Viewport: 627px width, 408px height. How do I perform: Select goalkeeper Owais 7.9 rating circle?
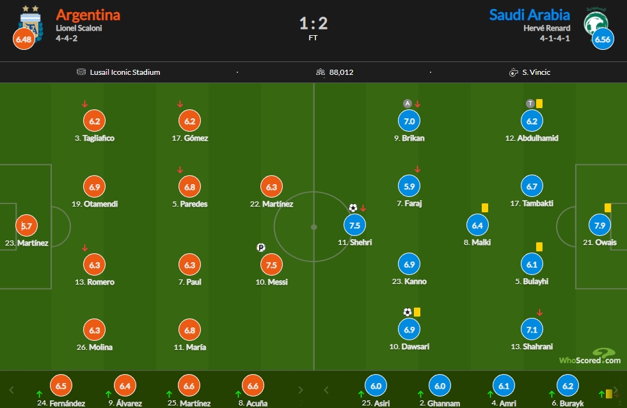(x=600, y=225)
